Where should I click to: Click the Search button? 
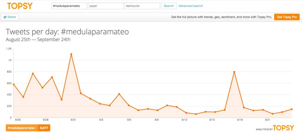coord(169,6)
